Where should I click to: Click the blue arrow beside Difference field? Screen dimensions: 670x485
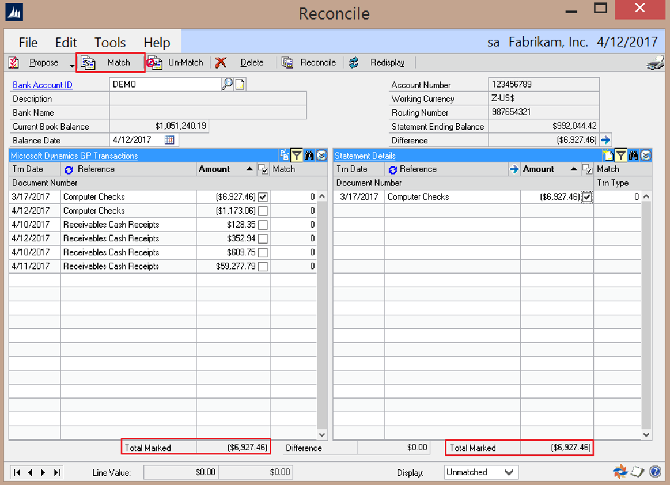pyautogui.click(x=605, y=140)
